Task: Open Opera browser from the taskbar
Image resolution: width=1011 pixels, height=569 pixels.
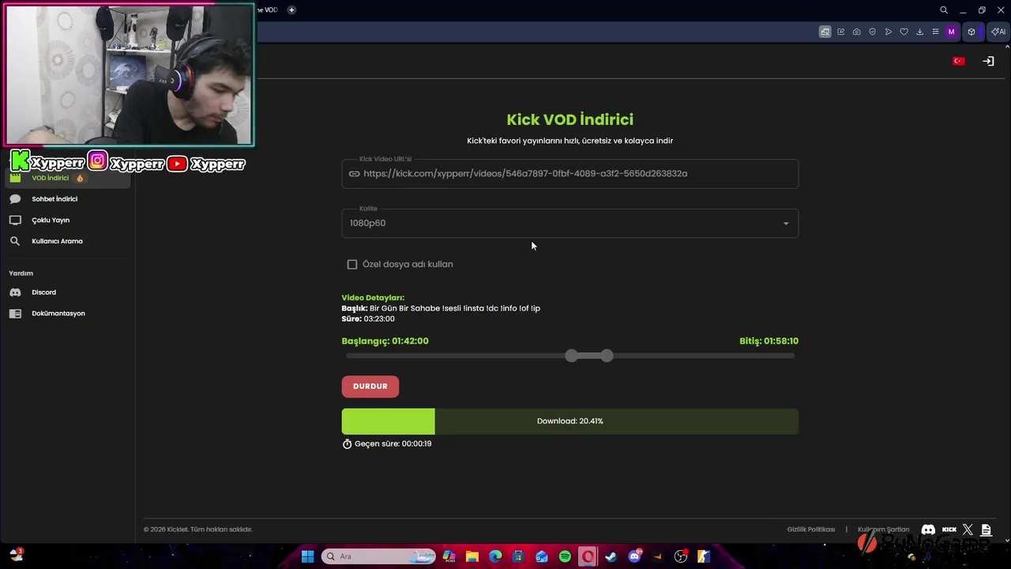Action: point(588,556)
